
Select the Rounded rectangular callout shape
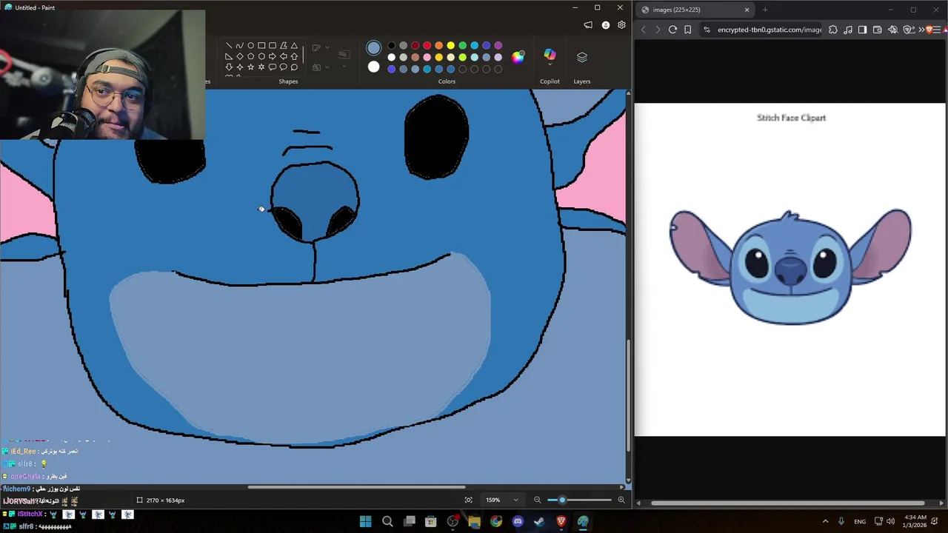click(273, 67)
